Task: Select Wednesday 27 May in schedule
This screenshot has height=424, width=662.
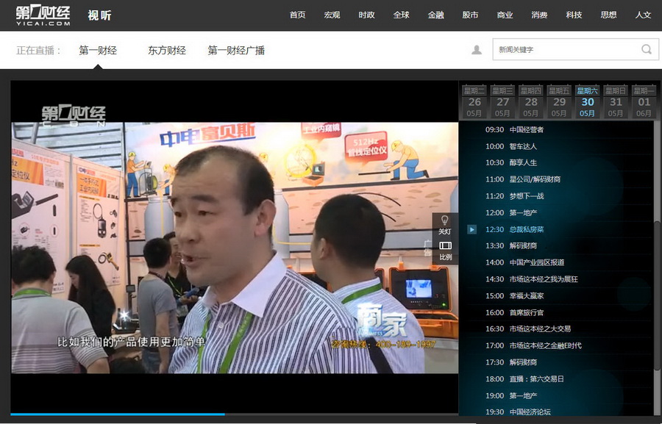Action: click(502, 101)
